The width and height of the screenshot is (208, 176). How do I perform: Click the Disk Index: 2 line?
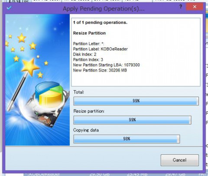click(x=84, y=54)
